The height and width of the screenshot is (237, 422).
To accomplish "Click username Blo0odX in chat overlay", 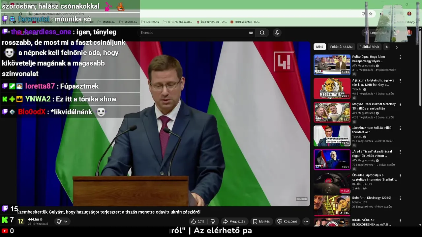I will (x=32, y=112).
